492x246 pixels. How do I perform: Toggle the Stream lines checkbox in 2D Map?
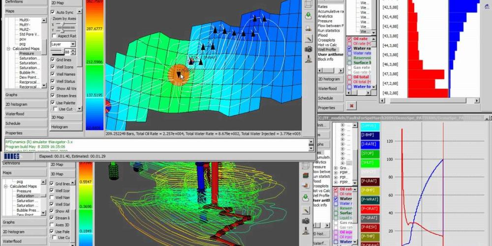click(53, 95)
